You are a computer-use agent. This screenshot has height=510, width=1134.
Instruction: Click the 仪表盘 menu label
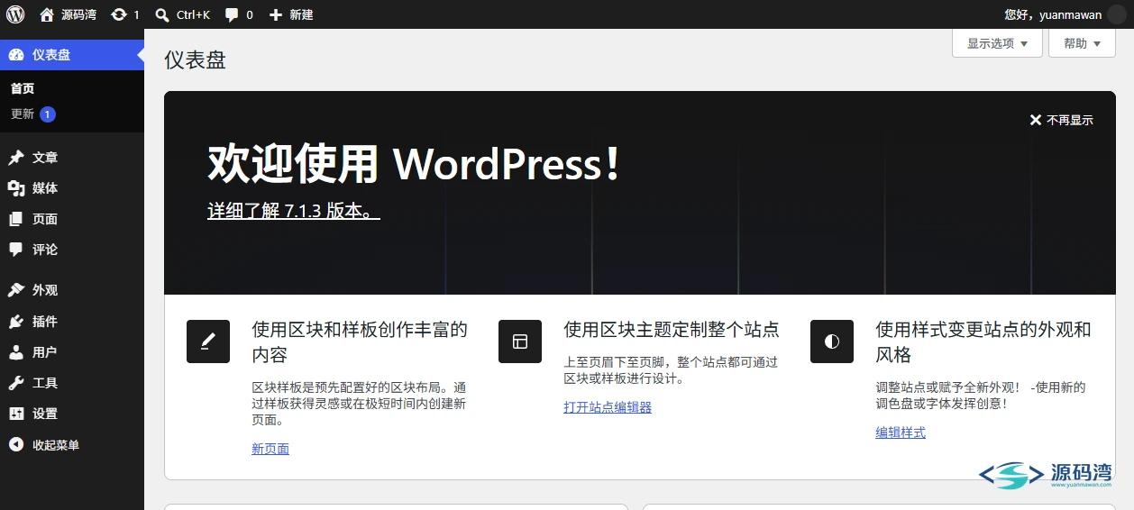pos(51,55)
